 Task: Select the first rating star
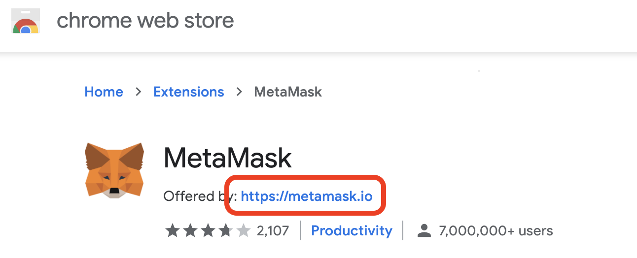[172, 230]
